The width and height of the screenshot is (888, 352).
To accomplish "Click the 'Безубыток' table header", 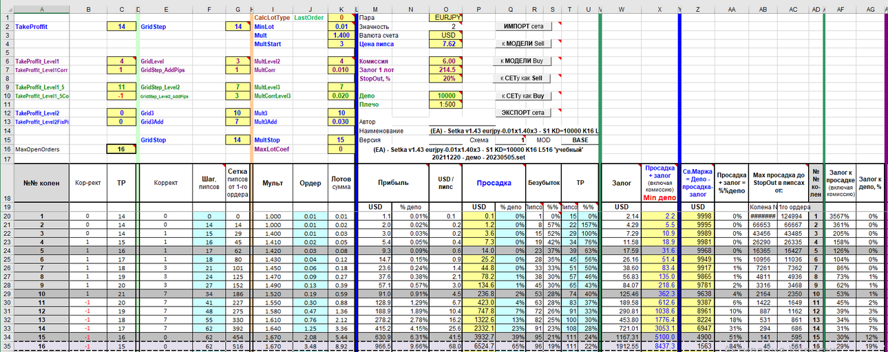I will point(544,183).
